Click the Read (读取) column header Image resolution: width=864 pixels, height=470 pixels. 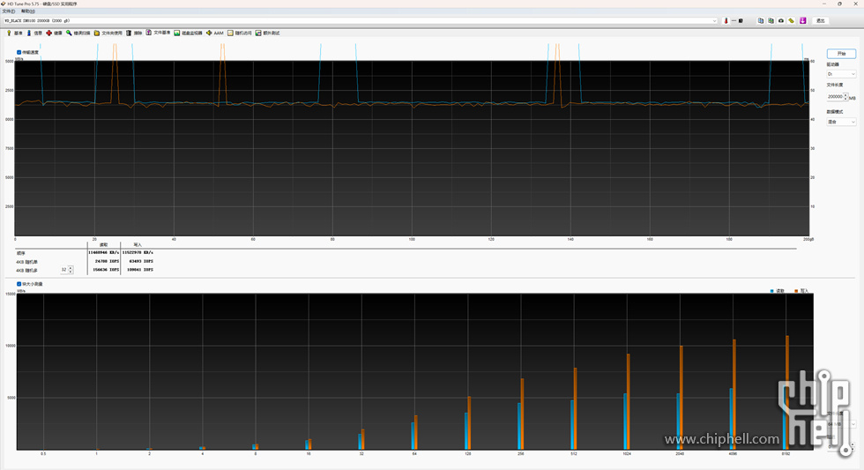click(x=104, y=244)
